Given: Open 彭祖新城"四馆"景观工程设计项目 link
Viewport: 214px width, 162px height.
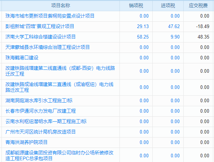Looking at the screenshot, I should click(40, 26).
